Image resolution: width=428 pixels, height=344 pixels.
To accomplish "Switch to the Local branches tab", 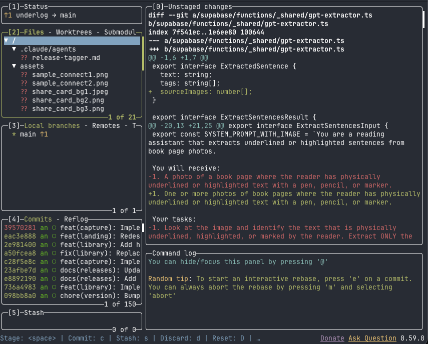I will pyautogui.click(x=52, y=125).
